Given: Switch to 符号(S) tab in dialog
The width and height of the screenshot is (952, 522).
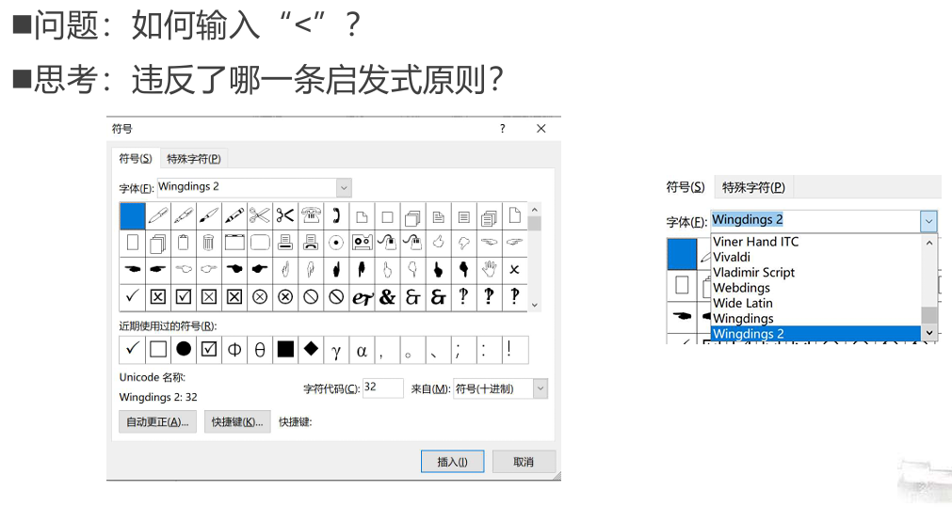Looking at the screenshot, I should 135,158.
